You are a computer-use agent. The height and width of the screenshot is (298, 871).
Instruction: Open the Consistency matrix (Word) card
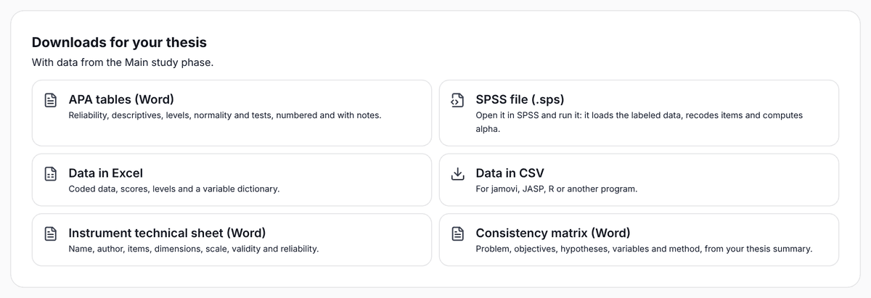pyautogui.click(x=639, y=239)
